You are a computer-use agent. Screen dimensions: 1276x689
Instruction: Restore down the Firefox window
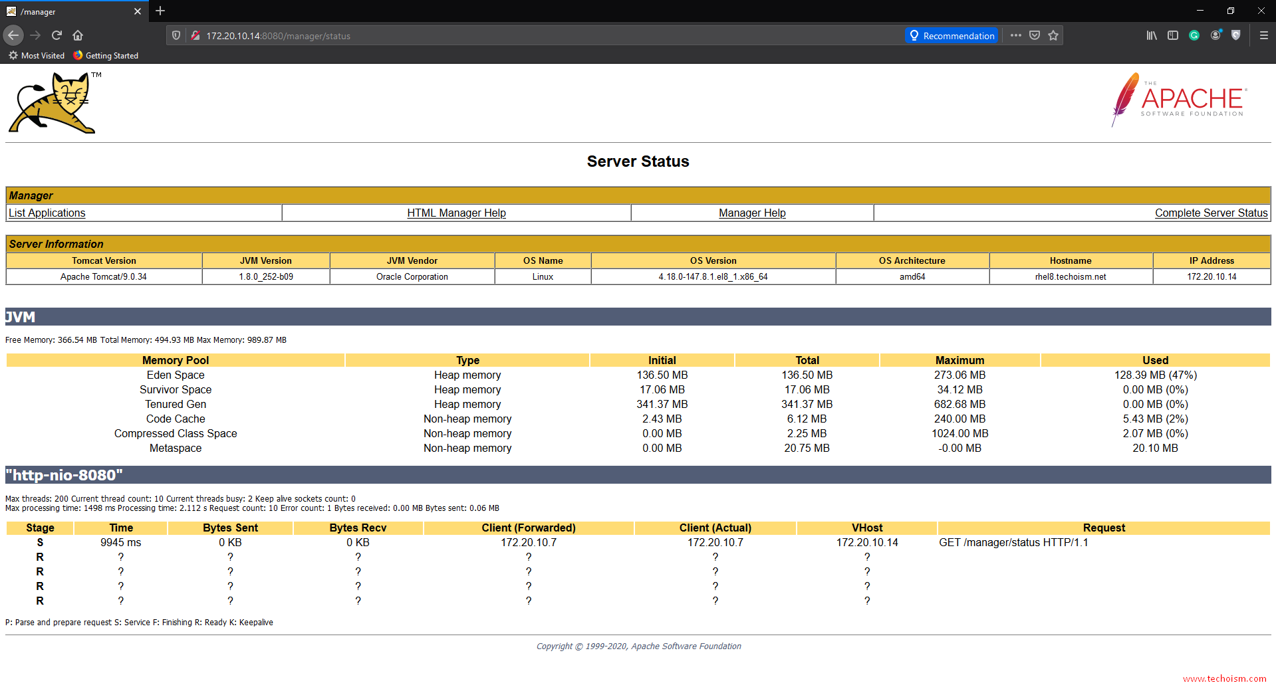pyautogui.click(x=1231, y=11)
